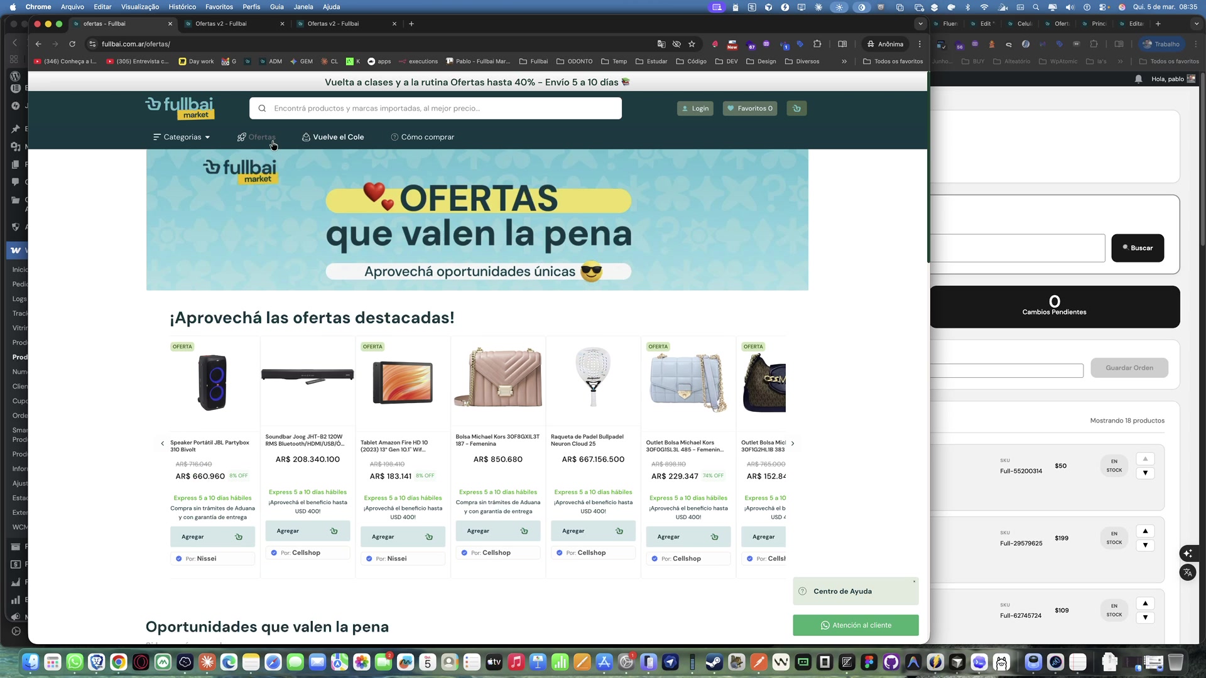1206x678 pixels.
Task: Open the Chrome extensions puzzle icon
Action: (x=817, y=44)
